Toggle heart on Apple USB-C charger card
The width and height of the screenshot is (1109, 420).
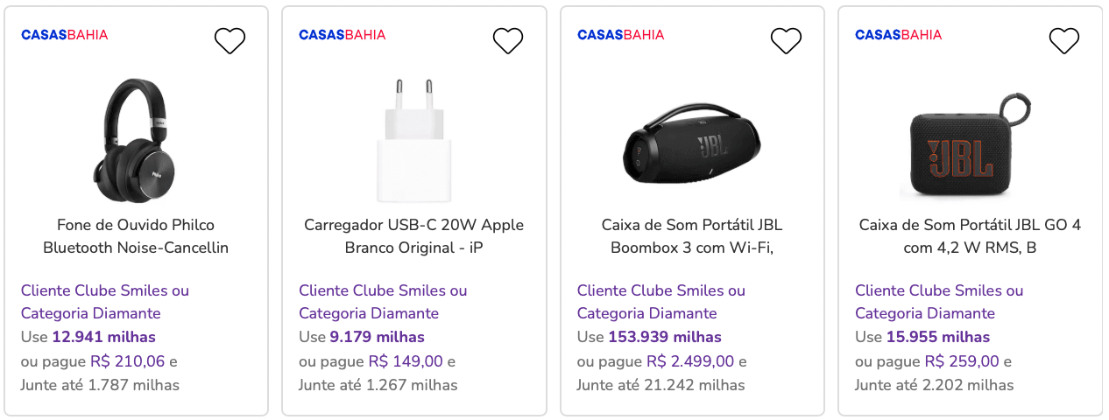click(508, 40)
